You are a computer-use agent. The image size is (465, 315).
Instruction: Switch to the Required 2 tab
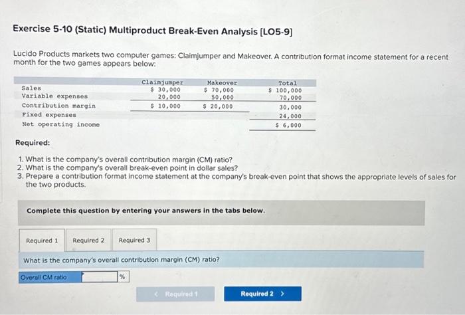tap(88, 241)
